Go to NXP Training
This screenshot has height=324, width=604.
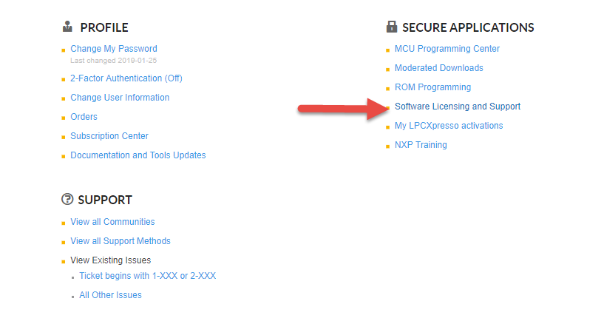click(421, 145)
